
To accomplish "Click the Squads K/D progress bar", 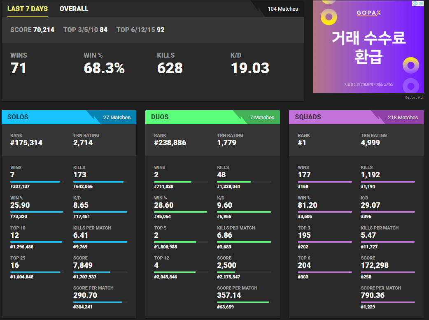I will tap(388, 212).
